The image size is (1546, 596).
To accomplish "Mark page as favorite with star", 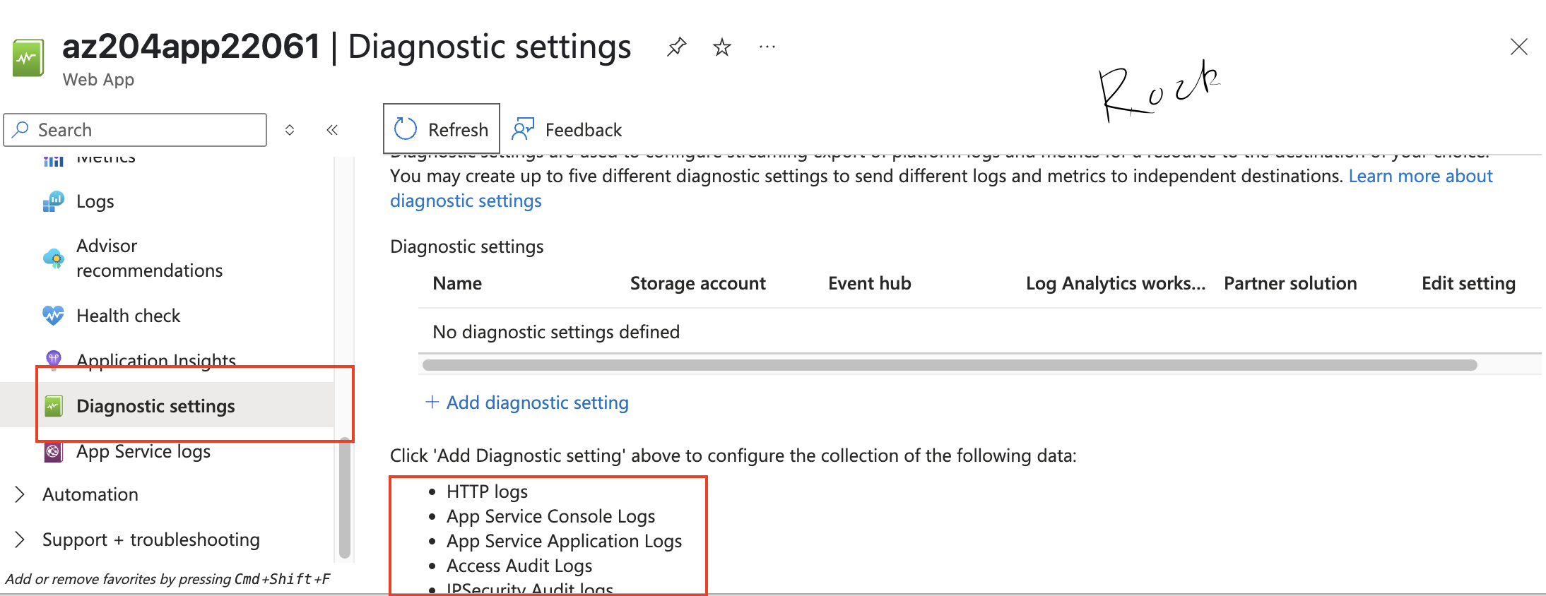I will 721,47.
